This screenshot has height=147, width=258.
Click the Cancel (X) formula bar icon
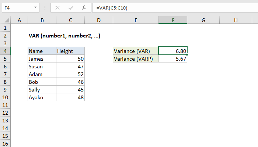click(x=57, y=8)
